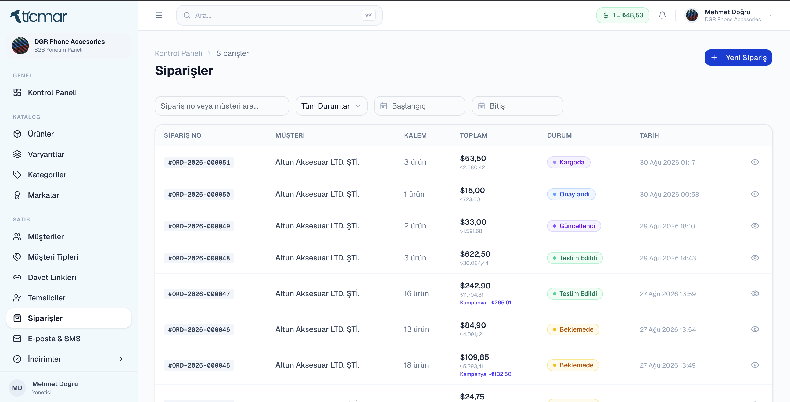View order #ORD-2026-000047 eye icon
The width and height of the screenshot is (790, 402).
(755, 294)
